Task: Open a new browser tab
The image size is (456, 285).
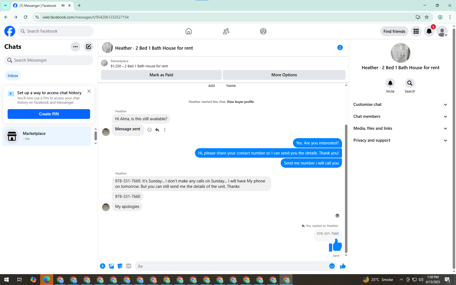Action: (x=79, y=5)
